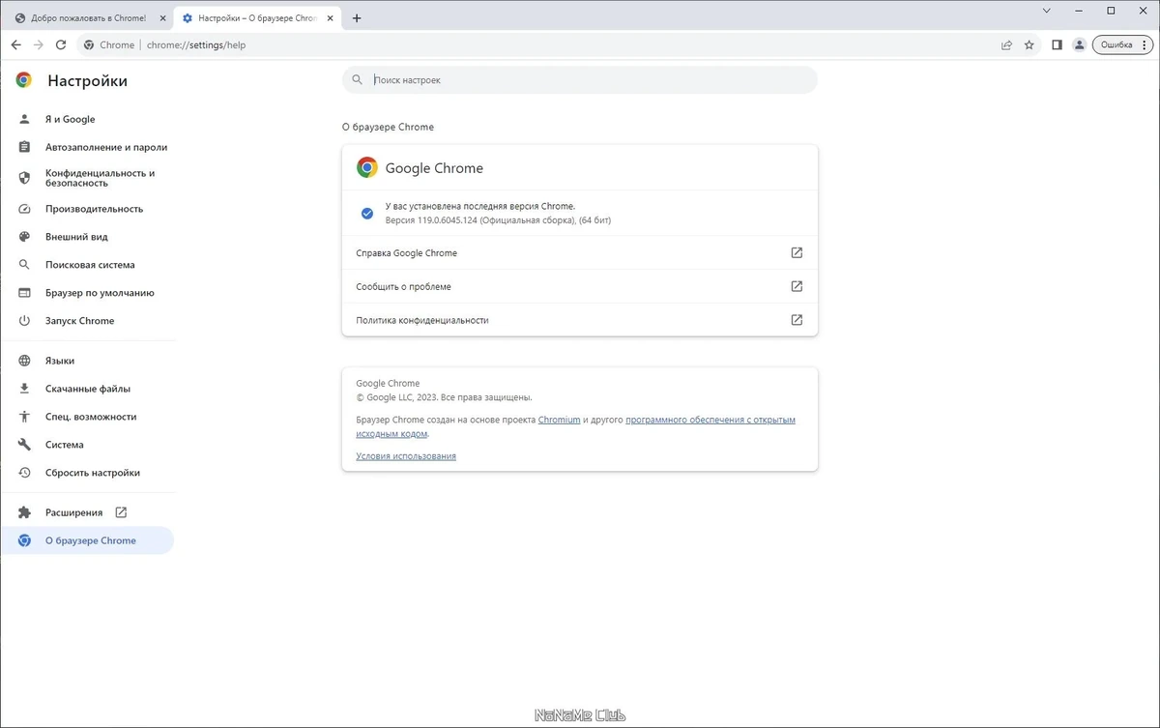The height and width of the screenshot is (728, 1160).
Task: Select the Настройки – О браузере Chrome tab
Action: tap(258, 18)
